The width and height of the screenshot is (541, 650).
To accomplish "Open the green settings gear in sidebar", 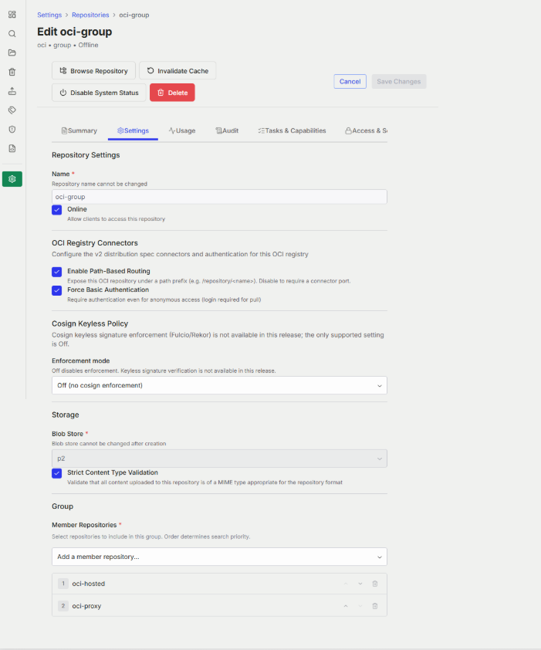I will point(12,179).
